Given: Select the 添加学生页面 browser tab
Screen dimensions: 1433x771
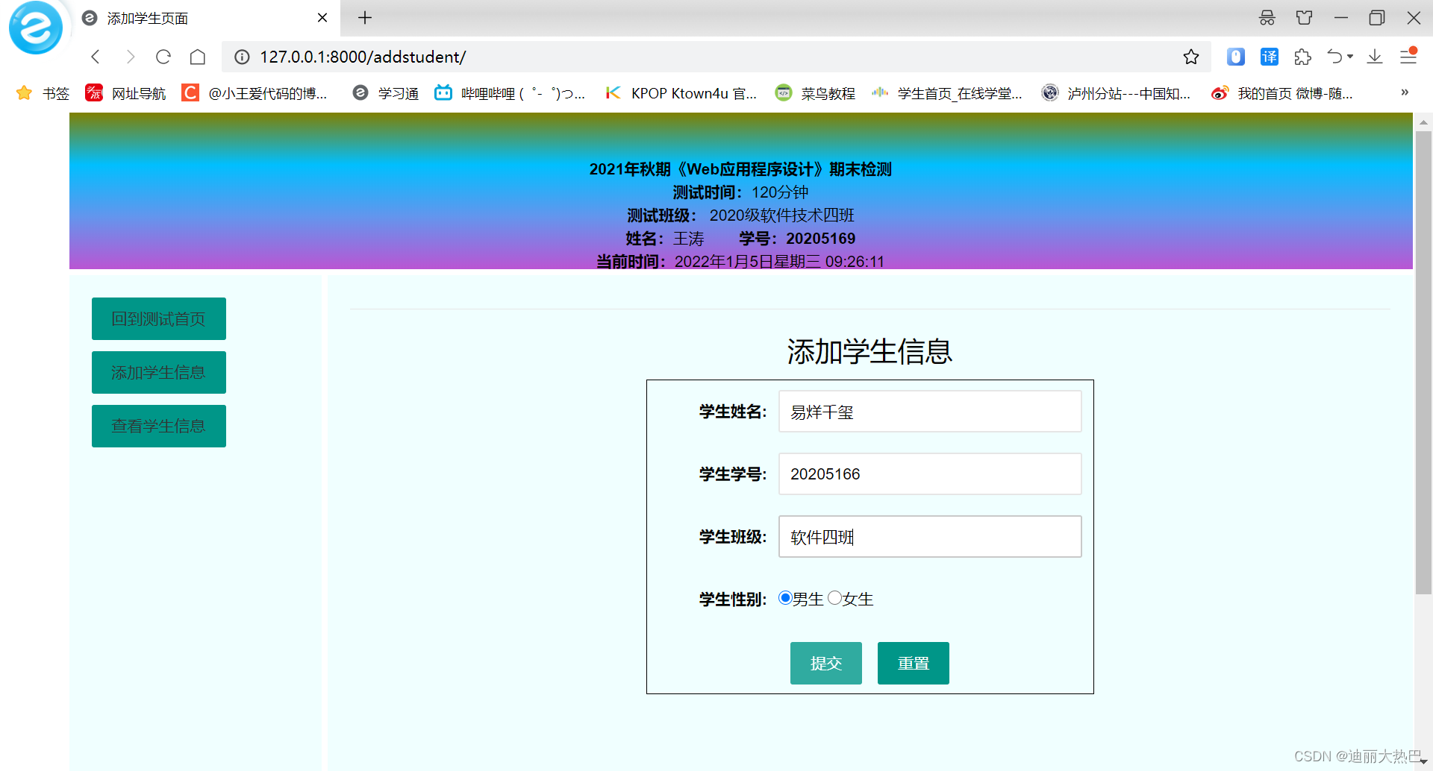Looking at the screenshot, I should click(x=205, y=18).
